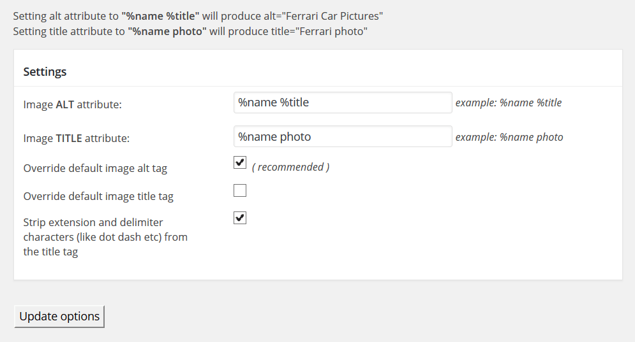
Task: Click the '( recommended )' text
Action: click(291, 167)
